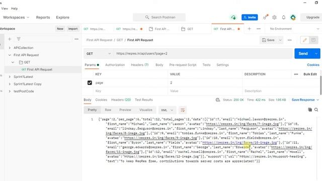Click the Search Postman field
Viewport: 322px width, 181px height.
[x=159, y=18]
